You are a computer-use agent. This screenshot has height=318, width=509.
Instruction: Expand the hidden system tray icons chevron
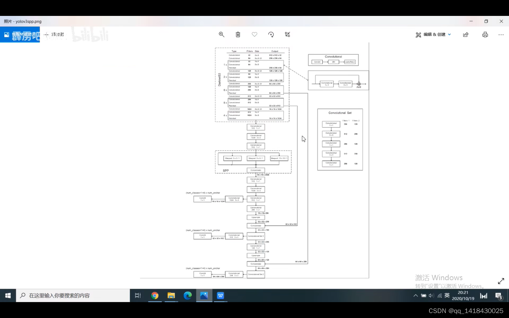click(x=415, y=295)
